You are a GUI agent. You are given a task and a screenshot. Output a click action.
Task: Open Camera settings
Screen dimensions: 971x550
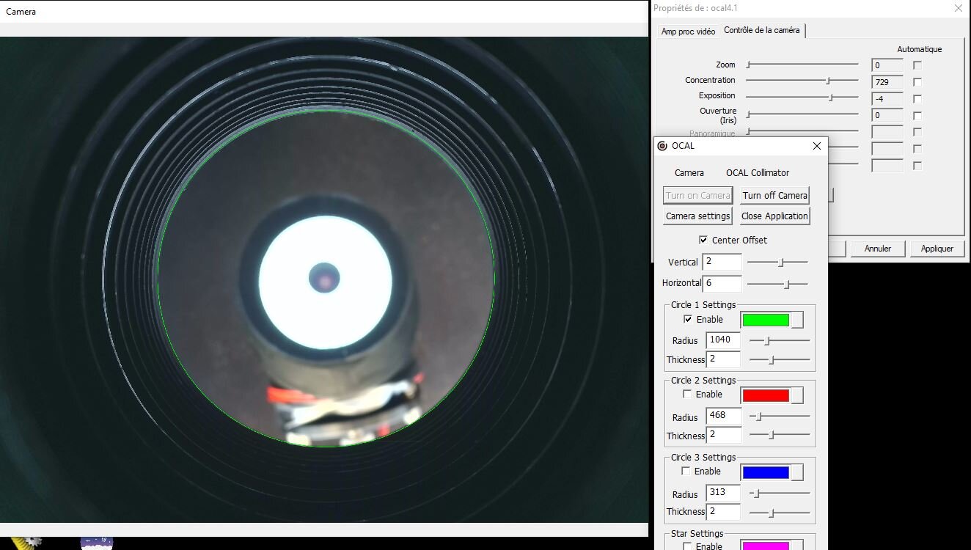pos(697,216)
